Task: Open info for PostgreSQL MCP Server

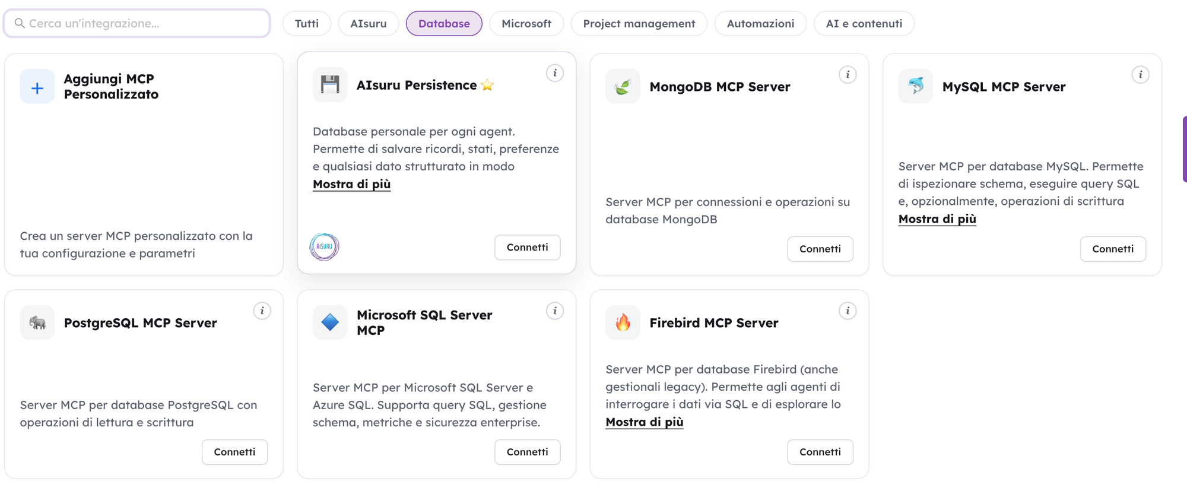Action: pyautogui.click(x=262, y=311)
